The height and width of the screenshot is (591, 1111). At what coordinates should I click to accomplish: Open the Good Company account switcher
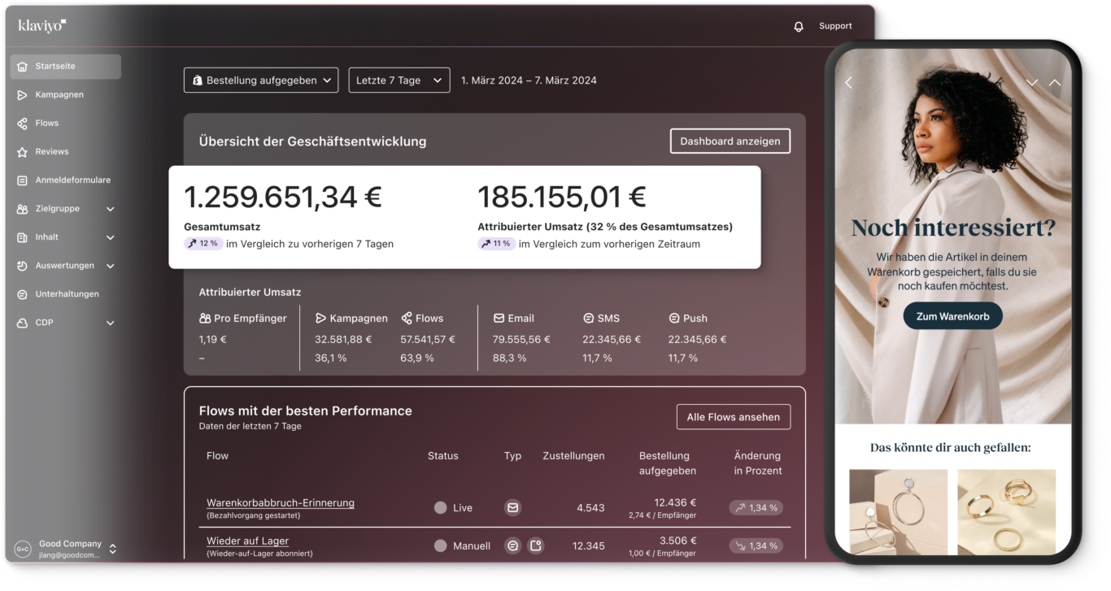112,549
